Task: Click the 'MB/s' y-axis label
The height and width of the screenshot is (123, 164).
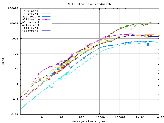Action: tap(3, 61)
